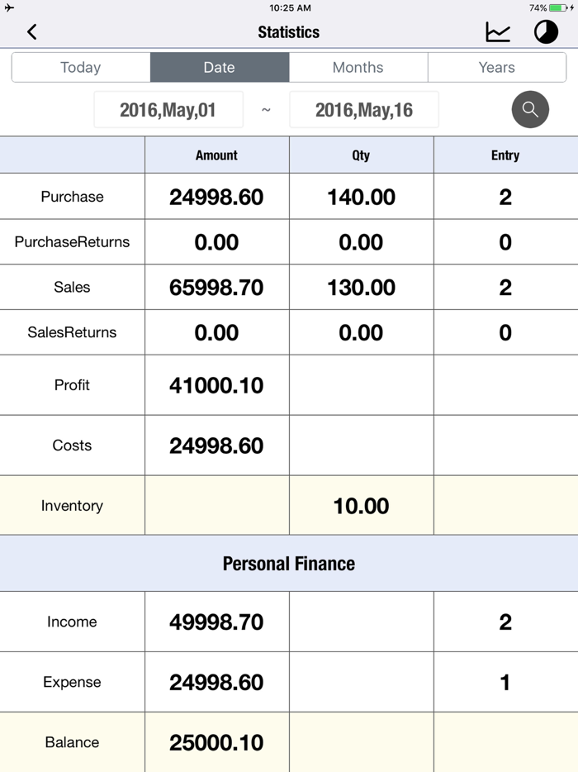This screenshot has height=772, width=578.
Task: Tap the search magnifier button
Action: click(x=530, y=109)
